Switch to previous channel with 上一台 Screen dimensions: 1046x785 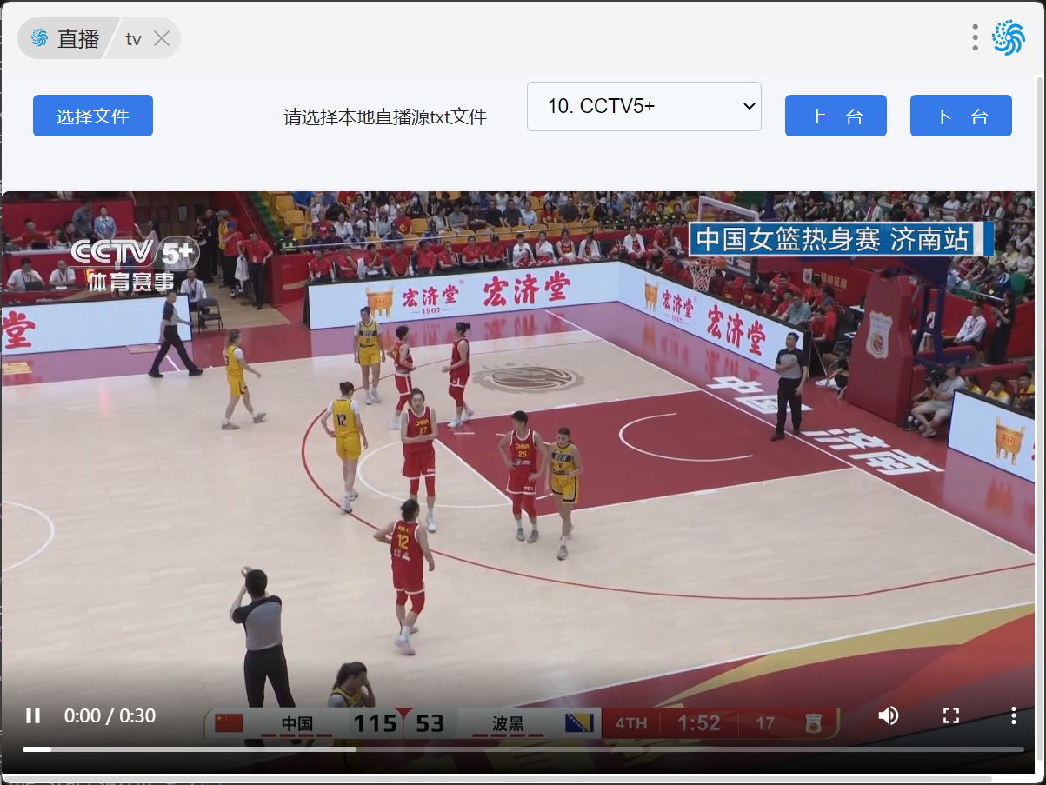836,116
